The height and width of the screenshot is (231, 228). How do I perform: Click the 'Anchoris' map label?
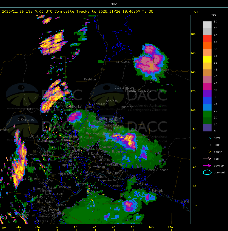(x=64, y=187)
